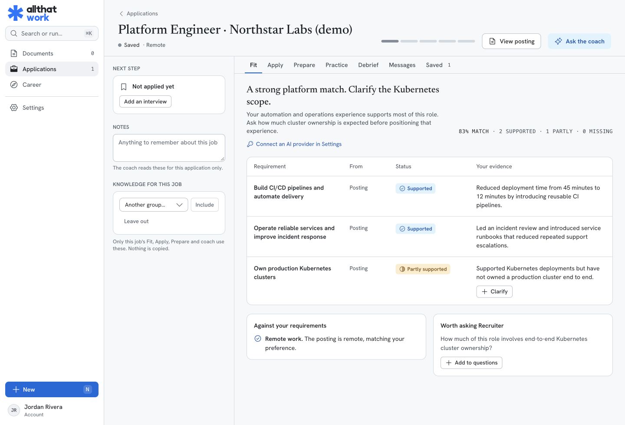Click the Documents page icon in sidebar
625x425 pixels.
point(14,53)
